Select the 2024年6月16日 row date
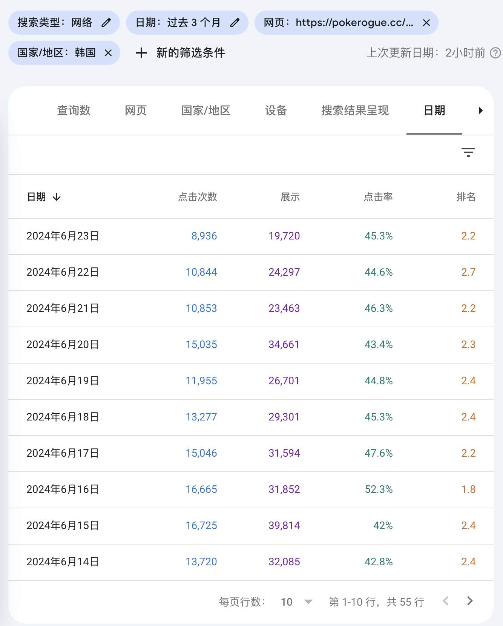This screenshot has width=503, height=626. click(x=63, y=489)
